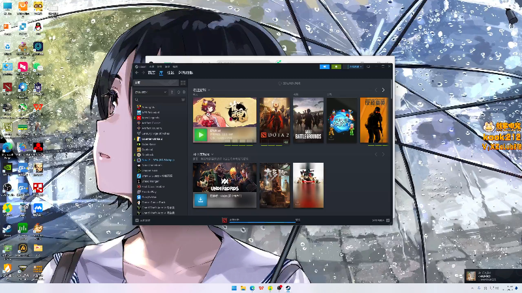Go forward using the Steam forward arrow

pos(143,72)
